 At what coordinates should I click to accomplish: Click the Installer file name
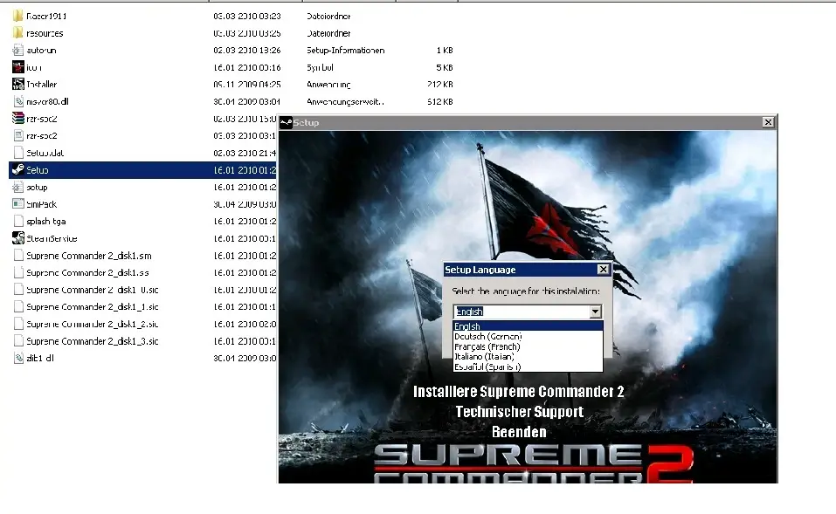[42, 84]
